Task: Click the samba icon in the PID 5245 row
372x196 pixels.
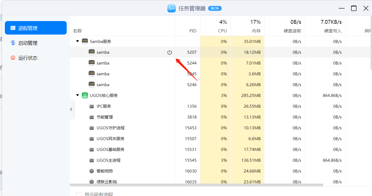Action: (92, 74)
